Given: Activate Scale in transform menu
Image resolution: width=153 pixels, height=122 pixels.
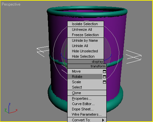Looking at the screenshot, I should (x=85, y=82).
